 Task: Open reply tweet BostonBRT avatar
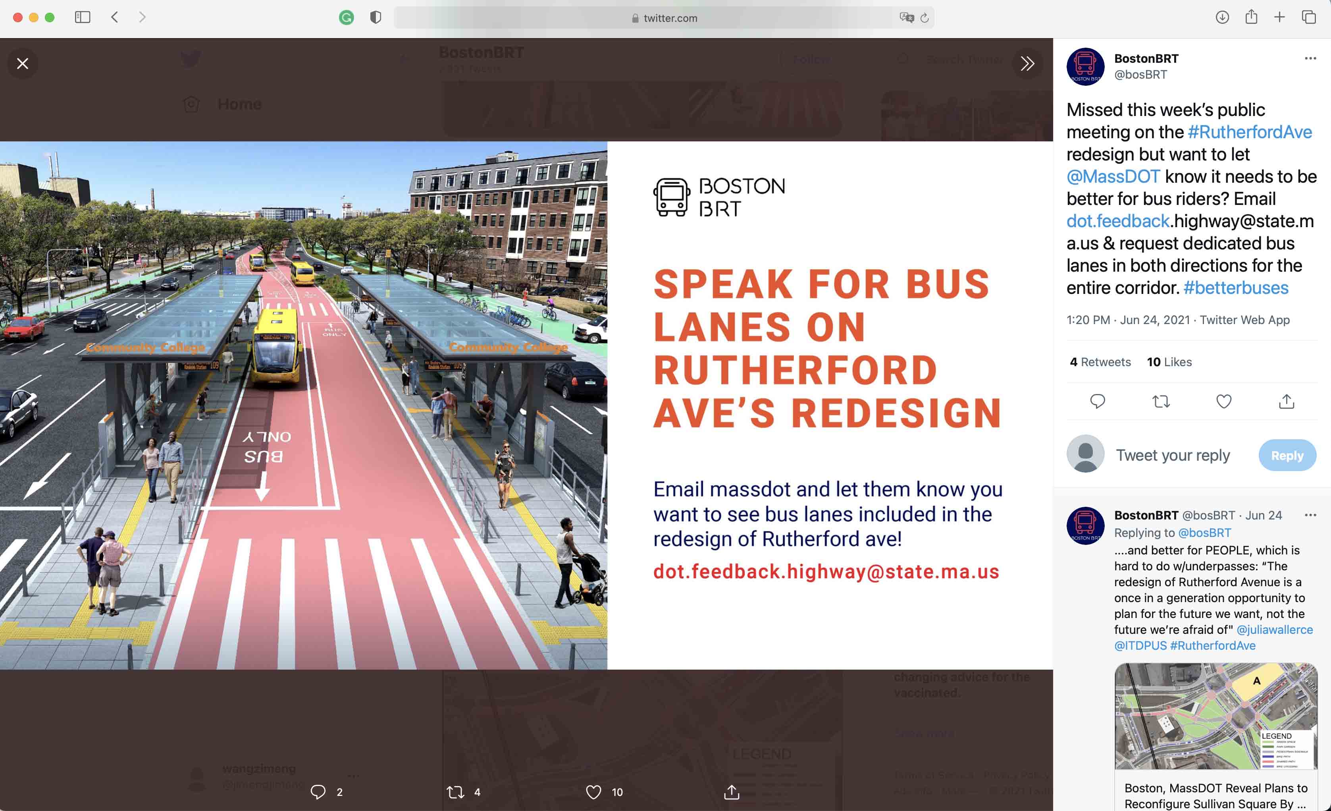pyautogui.click(x=1085, y=526)
